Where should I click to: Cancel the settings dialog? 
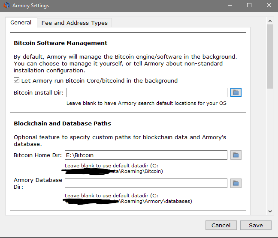[221, 225]
